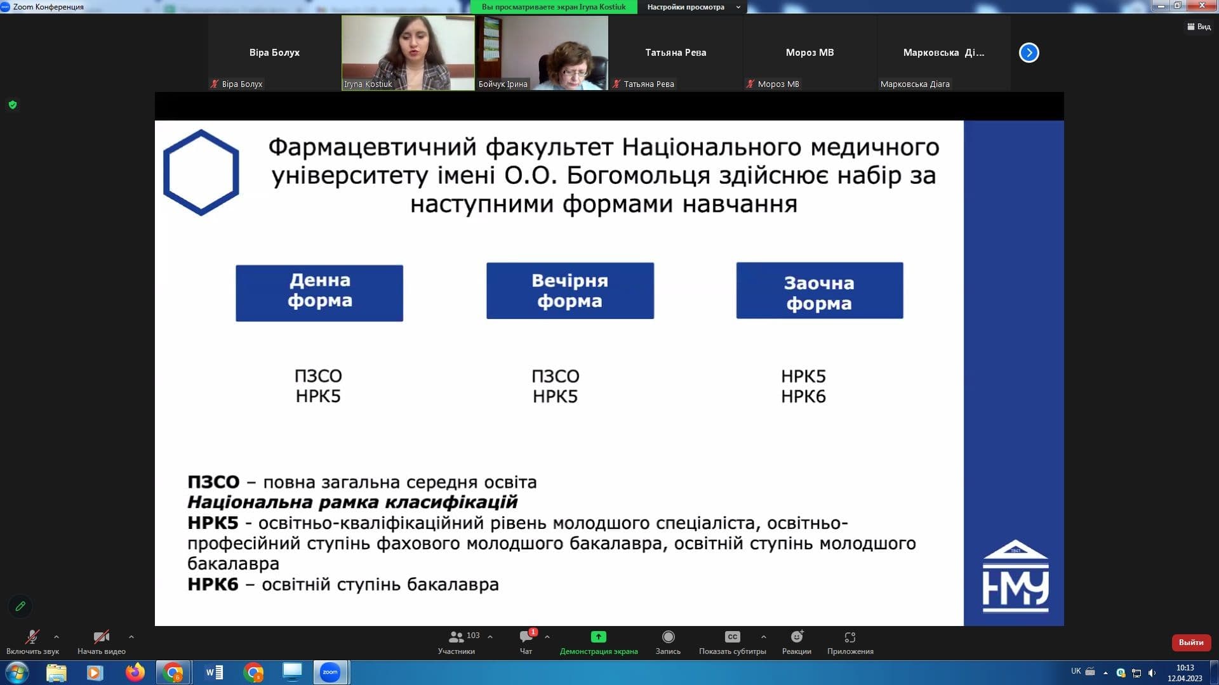
Task: Click the UK language indicator in tray
Action: pyautogui.click(x=1076, y=671)
